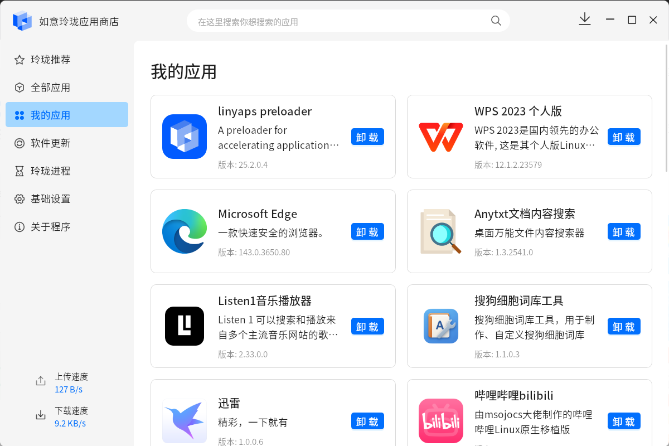The height and width of the screenshot is (446, 669).
Task: Uninstall Listen1音乐播放器
Action: (x=367, y=327)
